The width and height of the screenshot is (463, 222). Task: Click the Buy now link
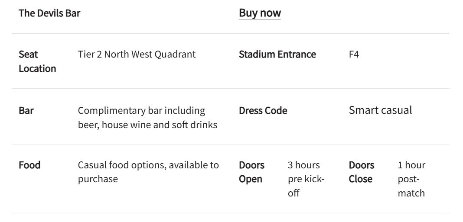click(260, 13)
